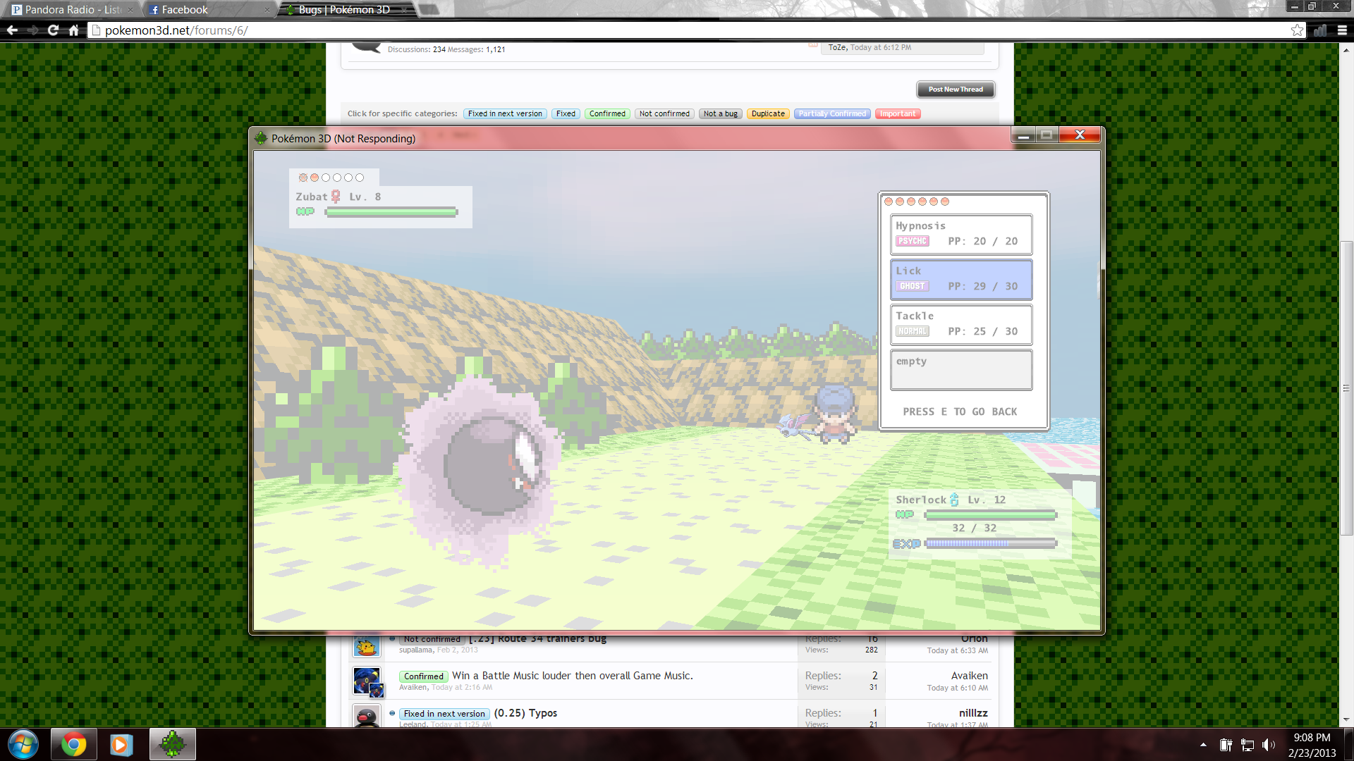
Task: Open the nilllzz last-poster link
Action: [973, 713]
